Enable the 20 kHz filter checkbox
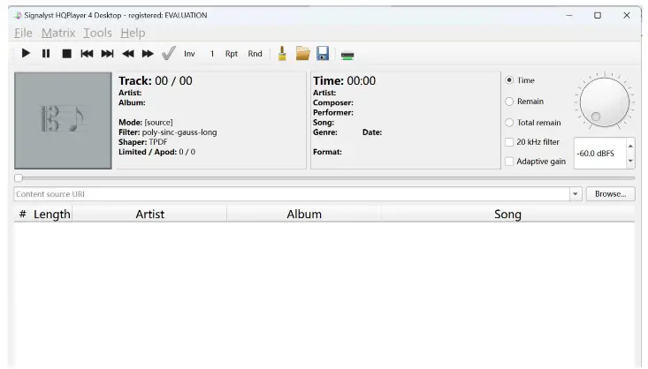This screenshot has height=369, width=648. [x=509, y=142]
